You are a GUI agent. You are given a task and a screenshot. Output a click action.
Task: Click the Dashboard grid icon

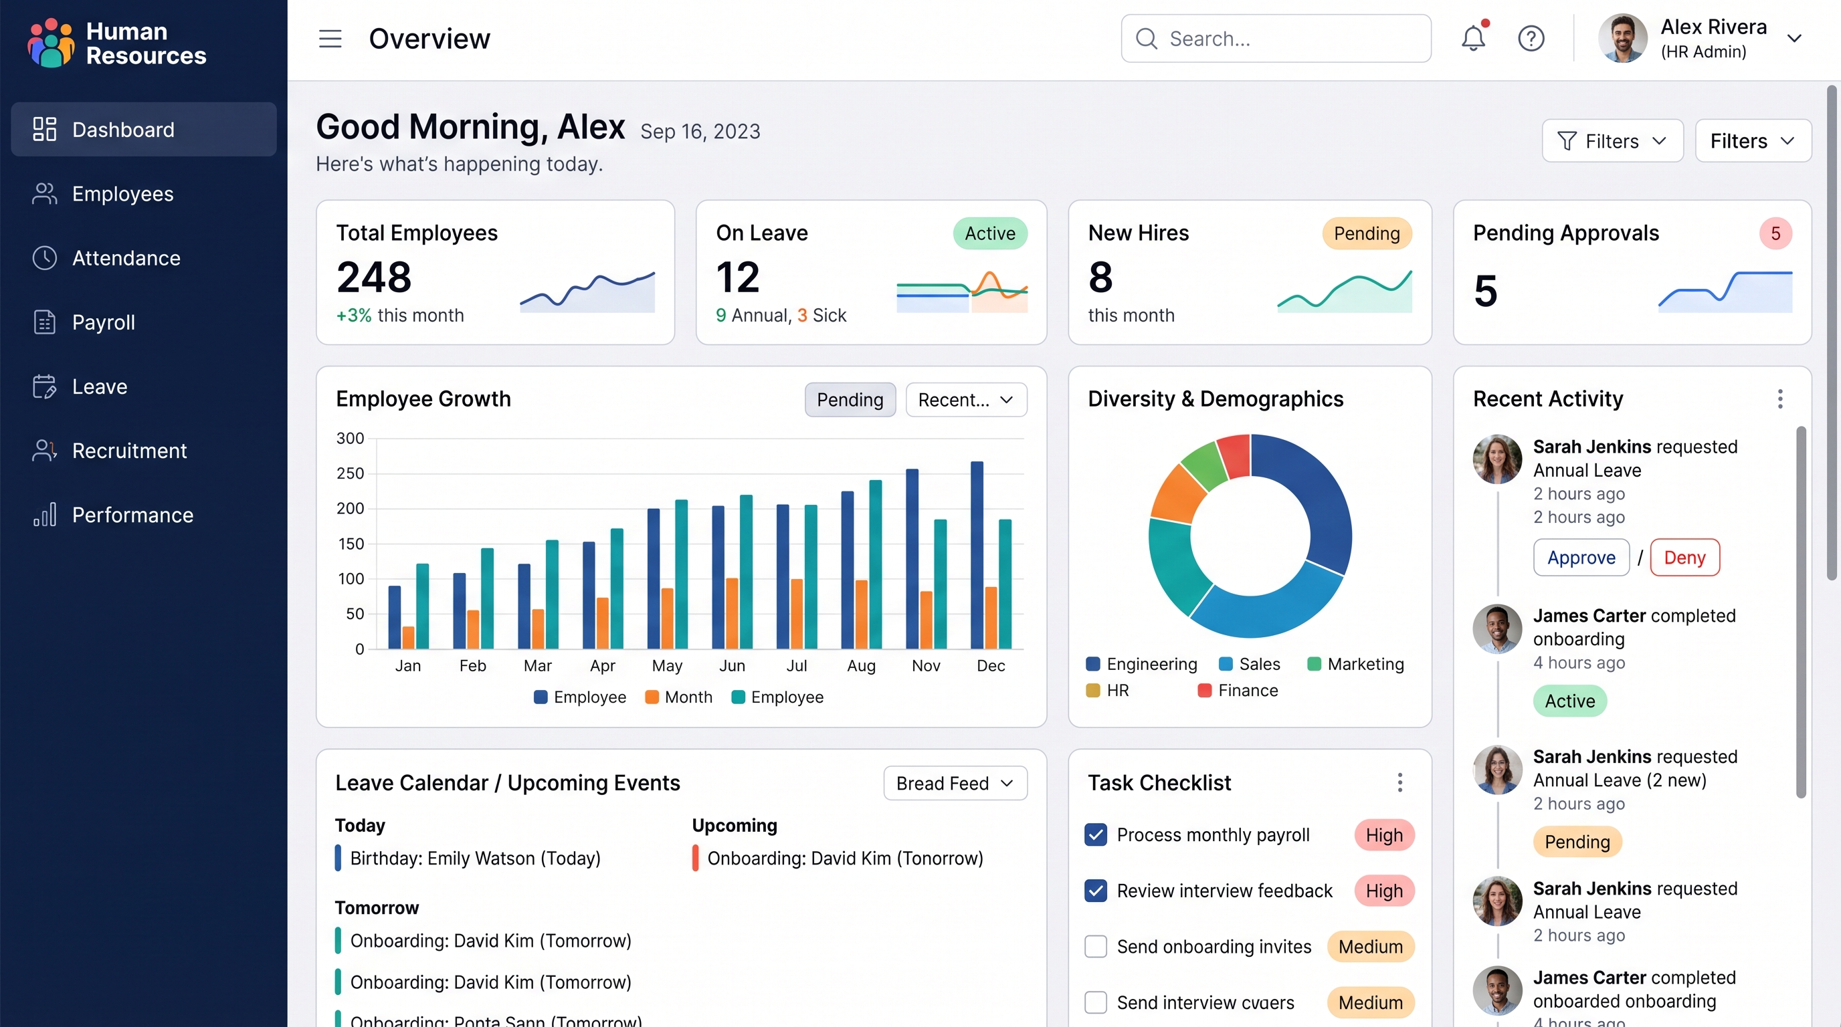[44, 129]
